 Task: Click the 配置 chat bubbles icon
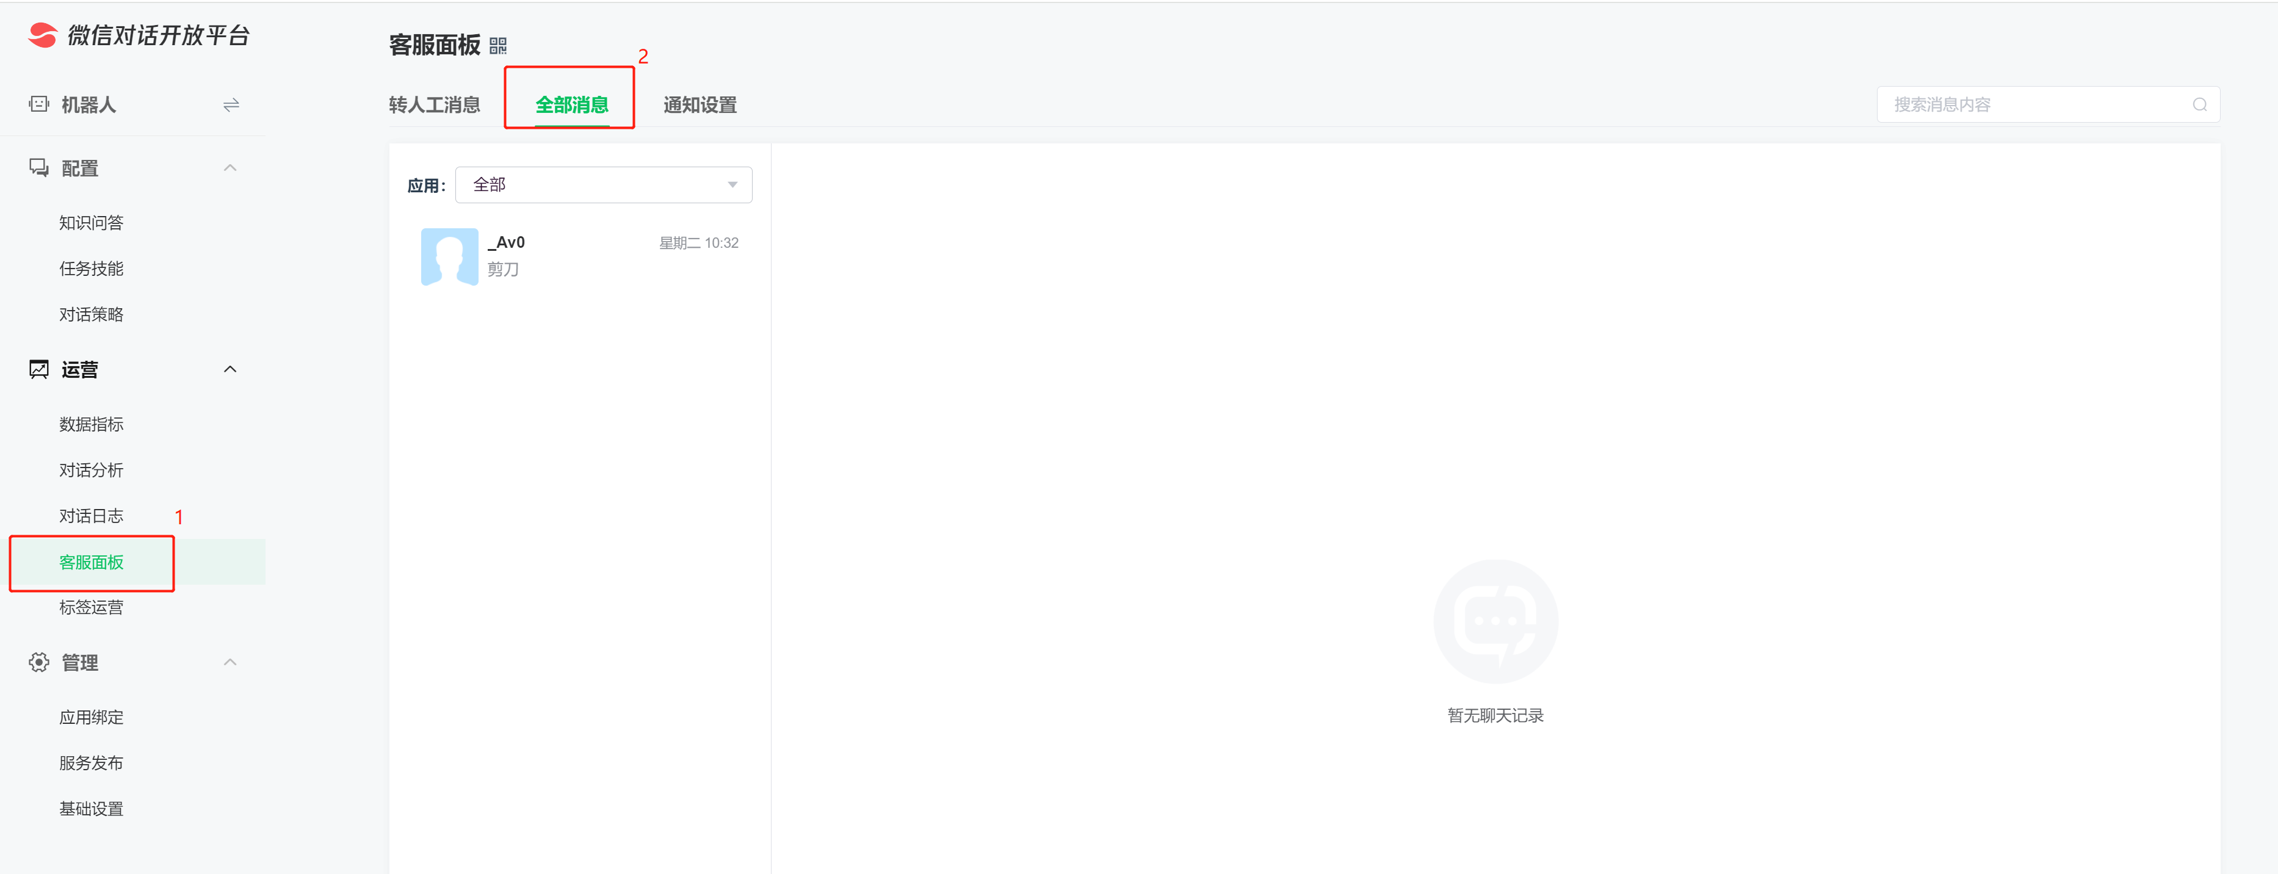click(x=39, y=168)
